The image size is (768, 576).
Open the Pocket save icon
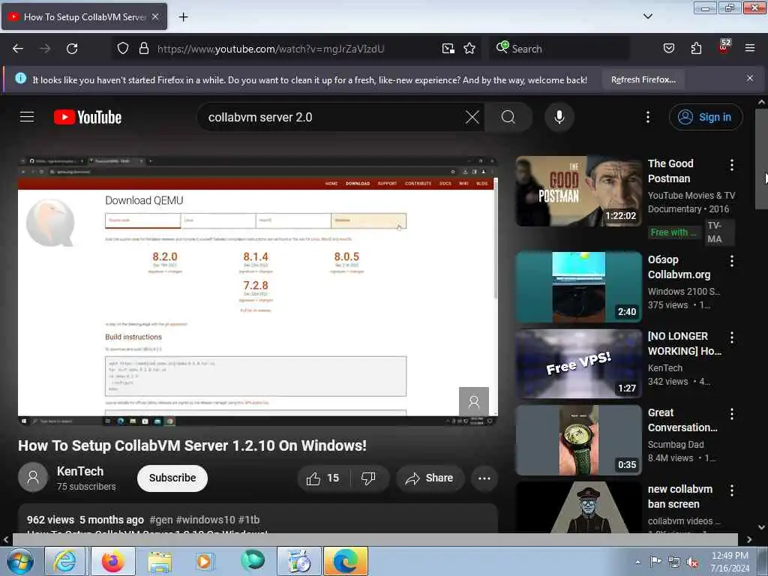click(668, 49)
